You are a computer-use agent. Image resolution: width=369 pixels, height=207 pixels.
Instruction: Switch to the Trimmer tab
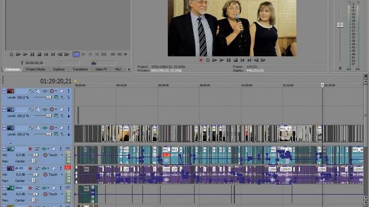[x=13, y=70]
